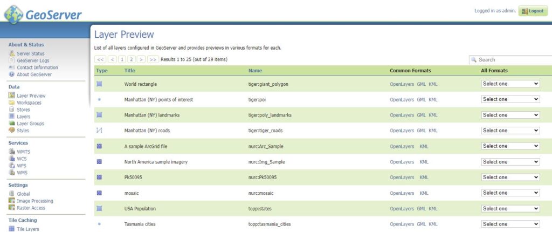The image size is (552, 232).
Task: Open All Formats dropdown for topp:tasmania_cities
Action: click(x=510, y=224)
